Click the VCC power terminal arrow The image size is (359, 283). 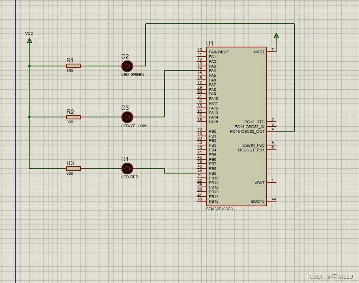(29, 40)
